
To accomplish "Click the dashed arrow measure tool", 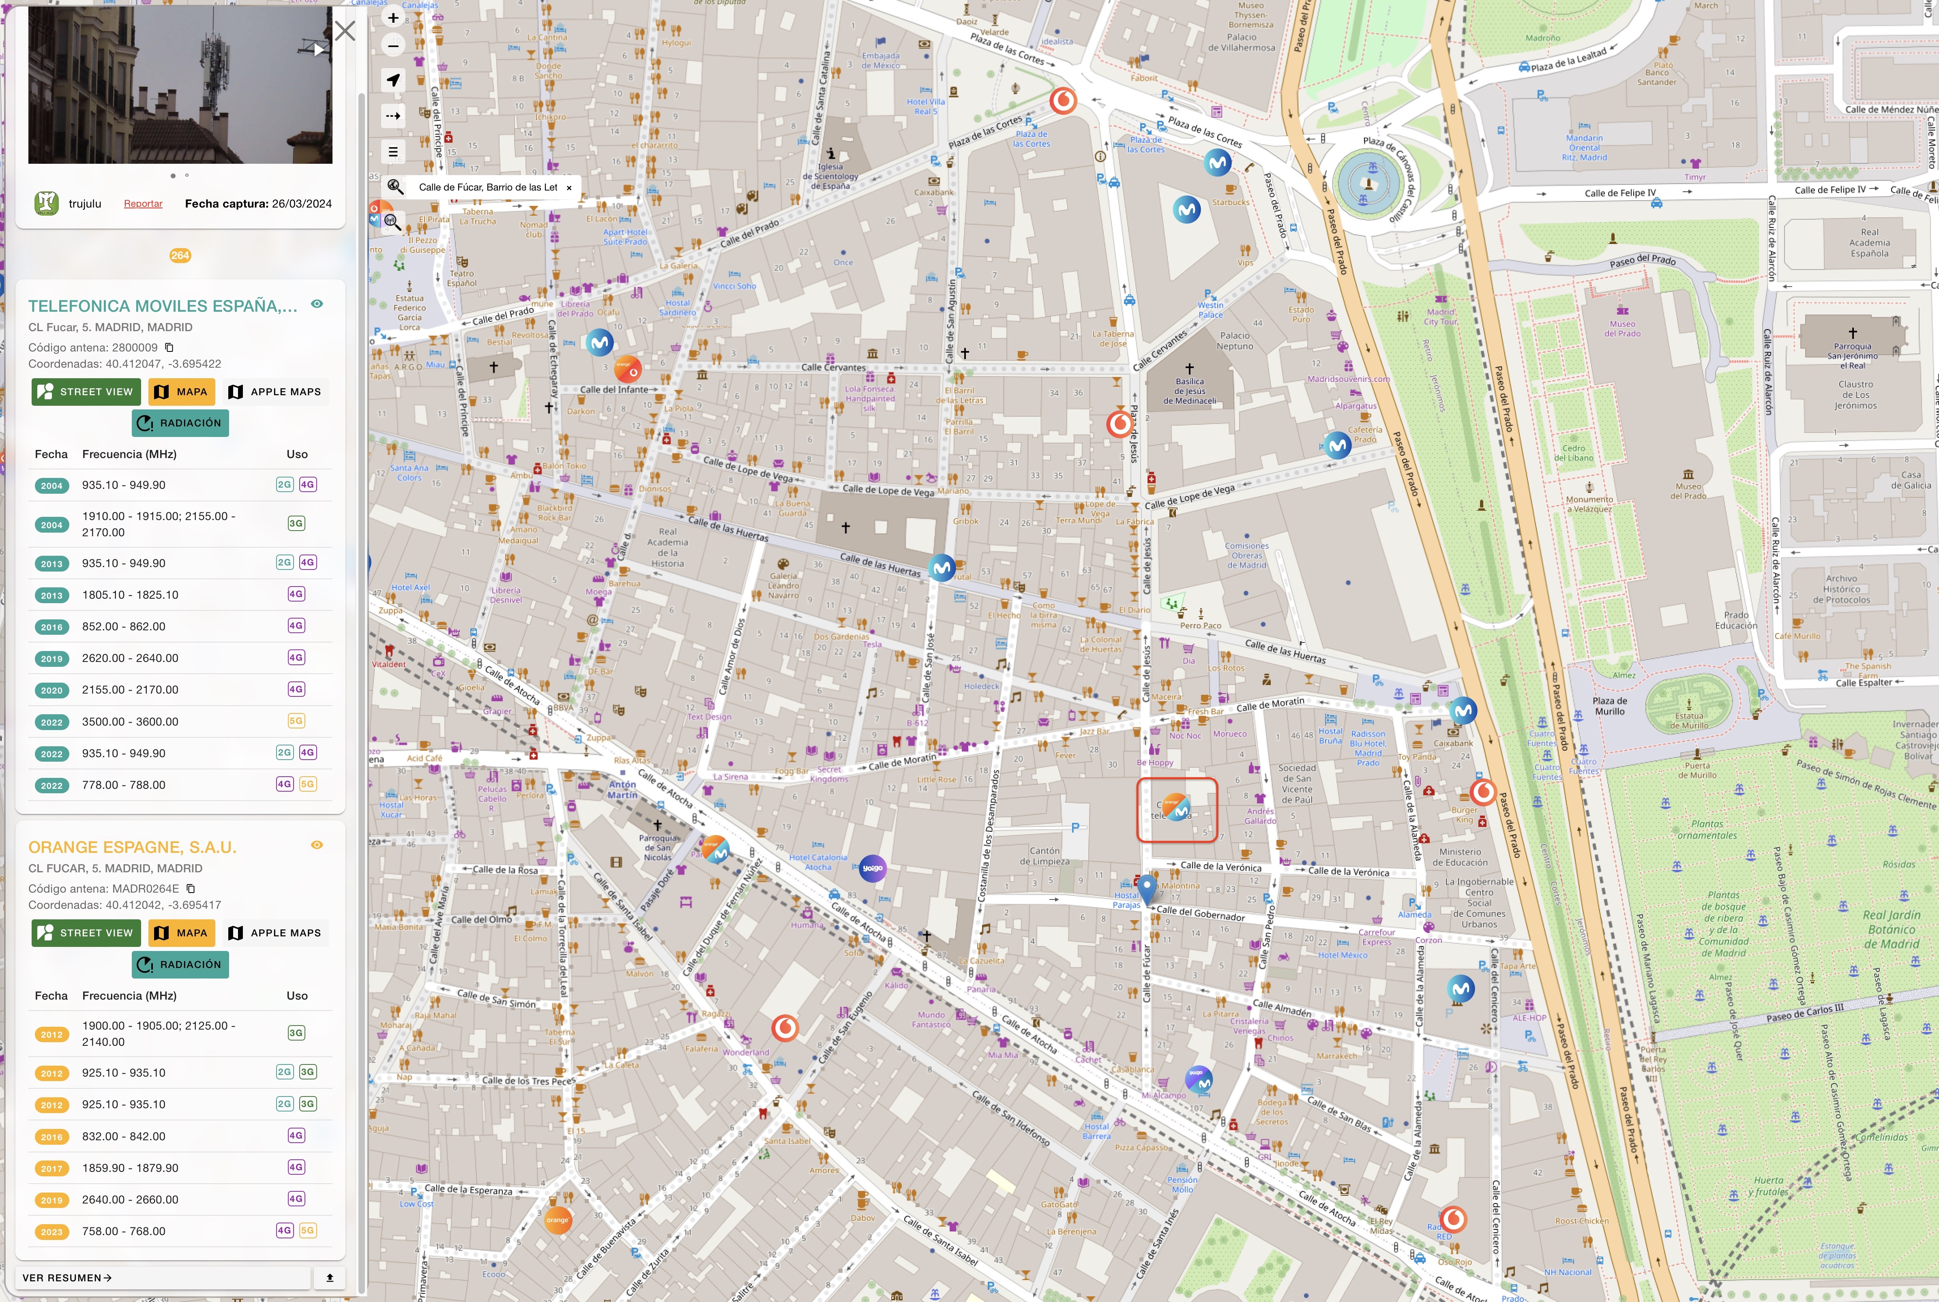I will pyautogui.click(x=394, y=116).
